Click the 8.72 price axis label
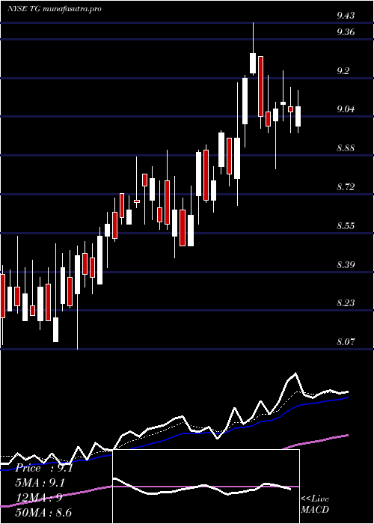This screenshot has height=524, width=374. (x=346, y=187)
